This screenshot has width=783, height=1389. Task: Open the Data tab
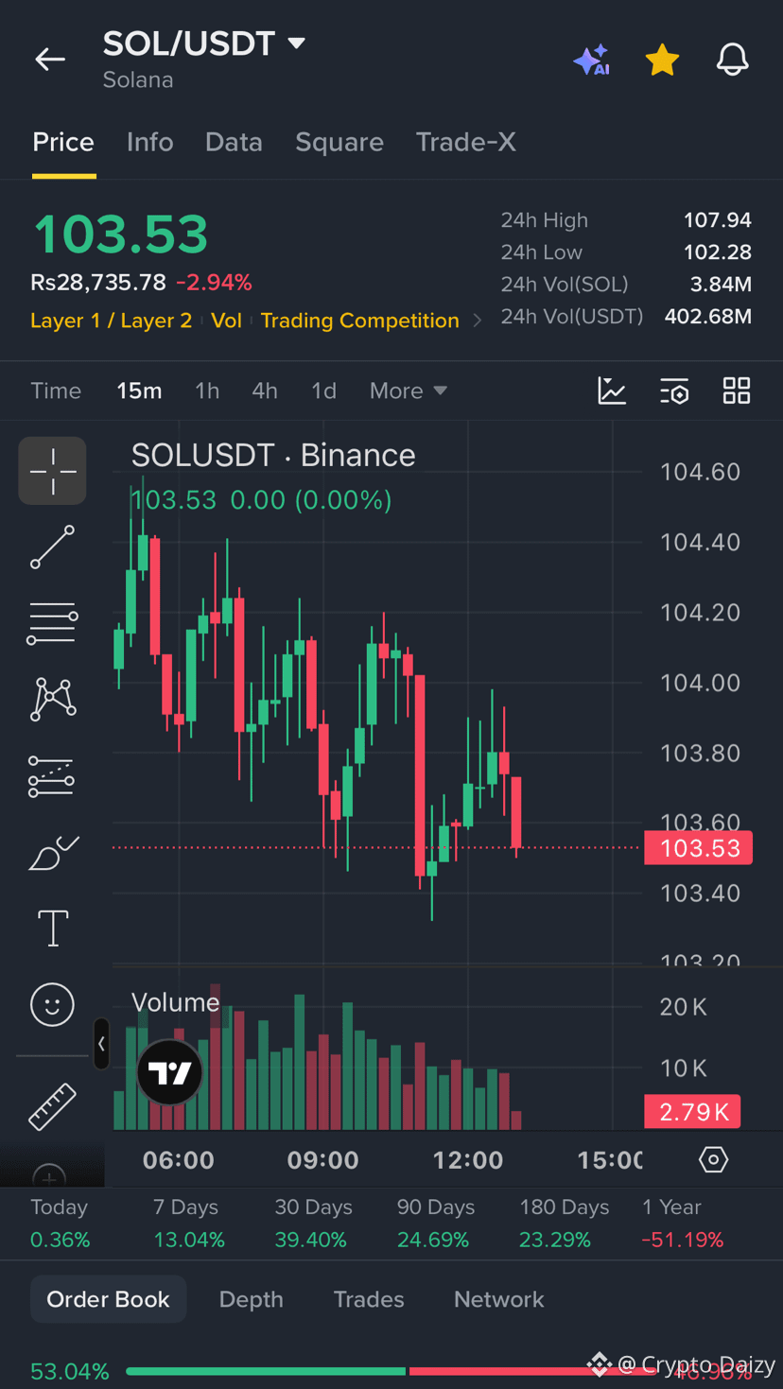pyautogui.click(x=234, y=142)
